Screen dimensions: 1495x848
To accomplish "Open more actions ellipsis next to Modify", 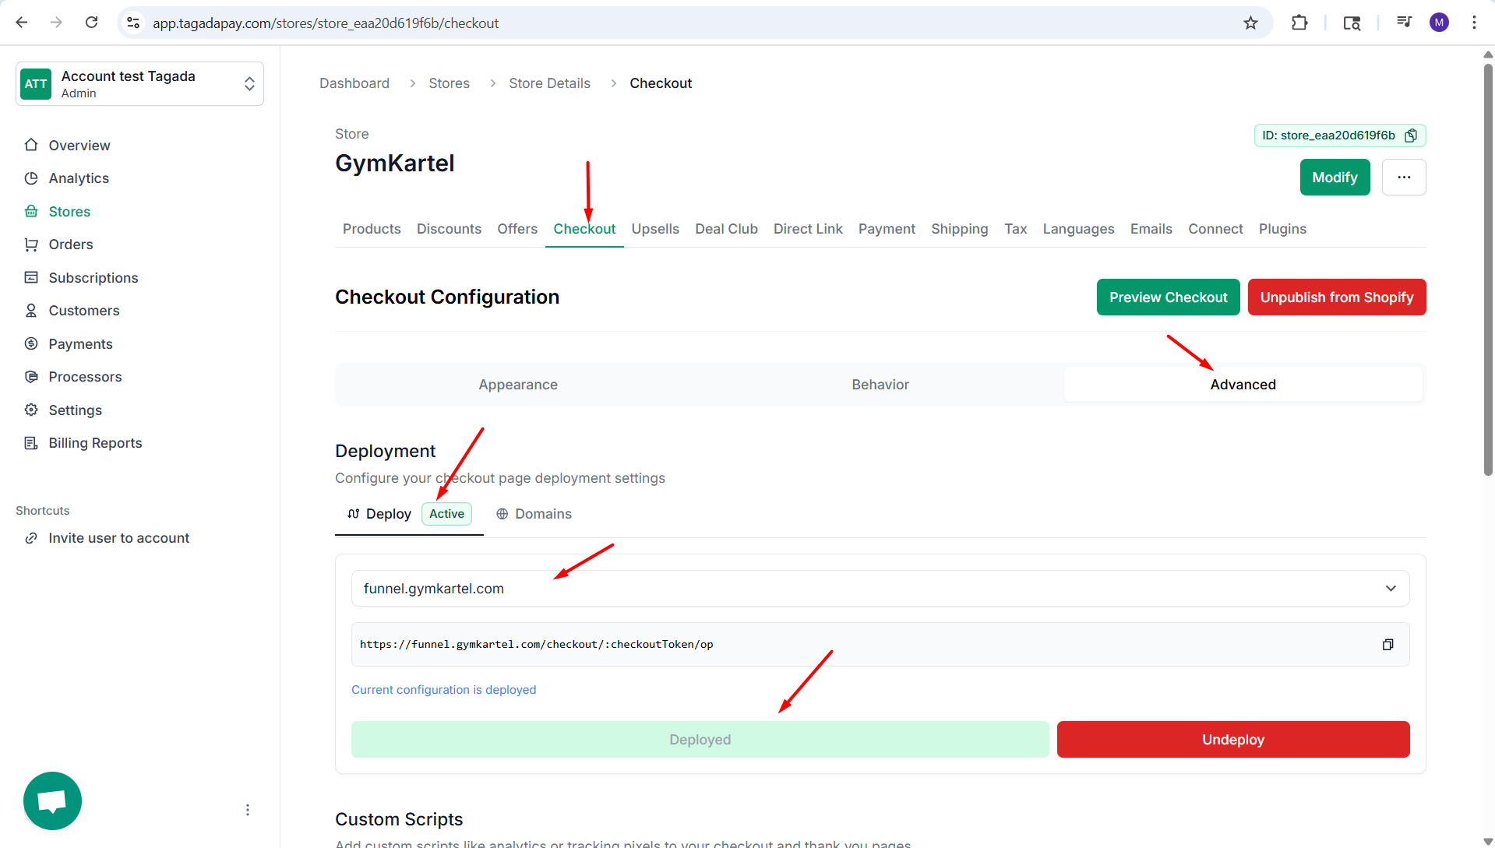I will point(1404,178).
